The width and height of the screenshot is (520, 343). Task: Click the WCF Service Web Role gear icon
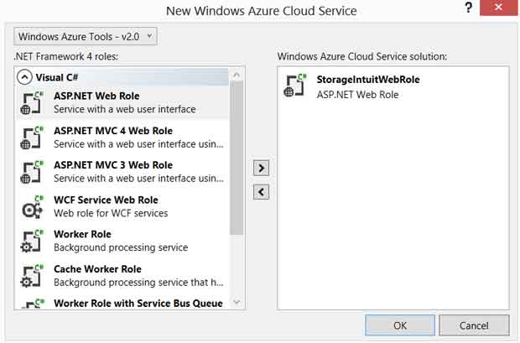click(32, 207)
